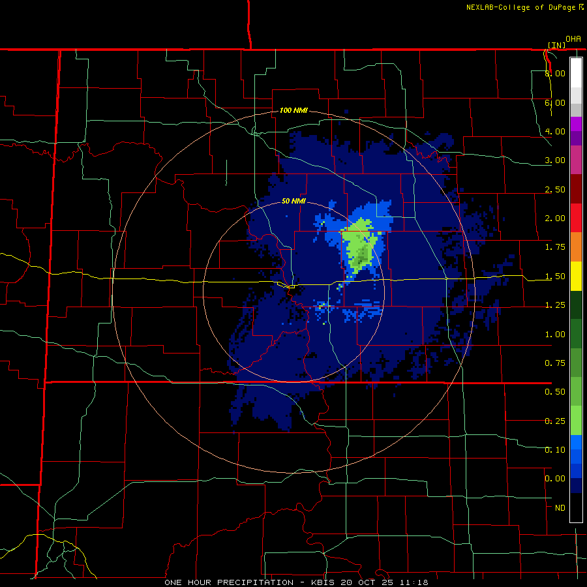Viewport: 587px width, 587px height.
Task: Click the 0.75 legend value
Action: pos(555,363)
